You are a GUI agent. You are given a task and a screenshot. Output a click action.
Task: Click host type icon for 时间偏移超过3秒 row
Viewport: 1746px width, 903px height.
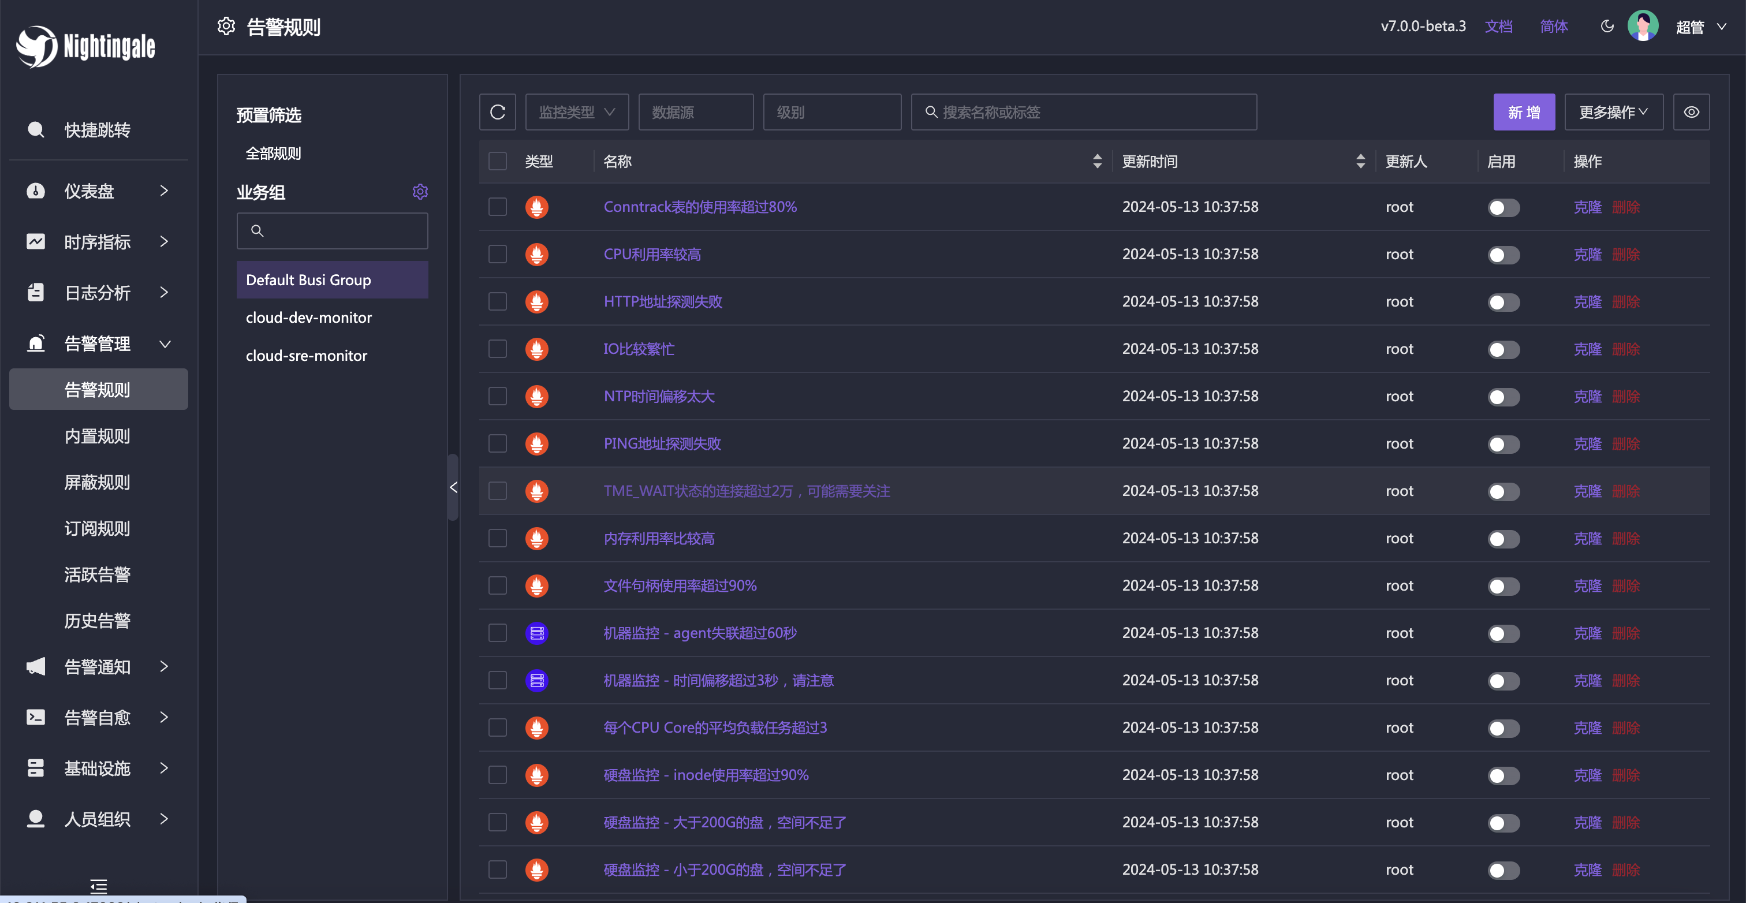click(537, 680)
